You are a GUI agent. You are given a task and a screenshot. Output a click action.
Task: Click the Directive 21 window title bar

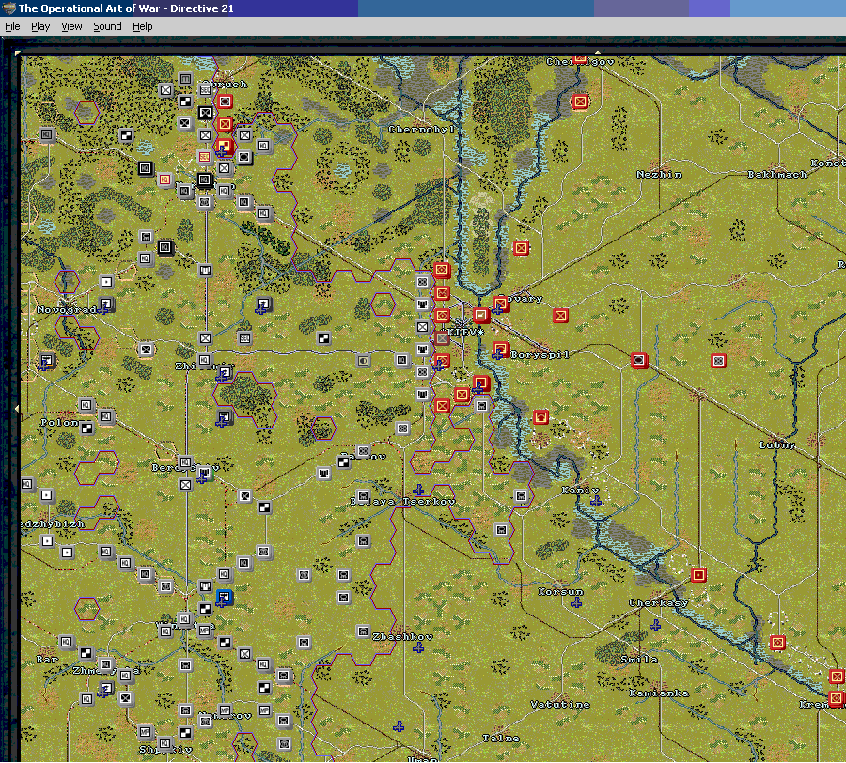tap(423, 8)
